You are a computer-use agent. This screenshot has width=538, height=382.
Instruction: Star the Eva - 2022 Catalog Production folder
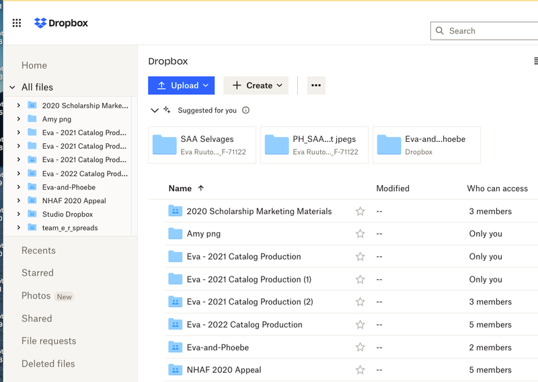pos(360,325)
